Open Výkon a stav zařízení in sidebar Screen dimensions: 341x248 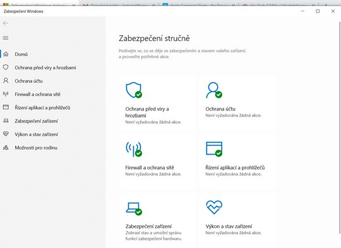pos(36,134)
